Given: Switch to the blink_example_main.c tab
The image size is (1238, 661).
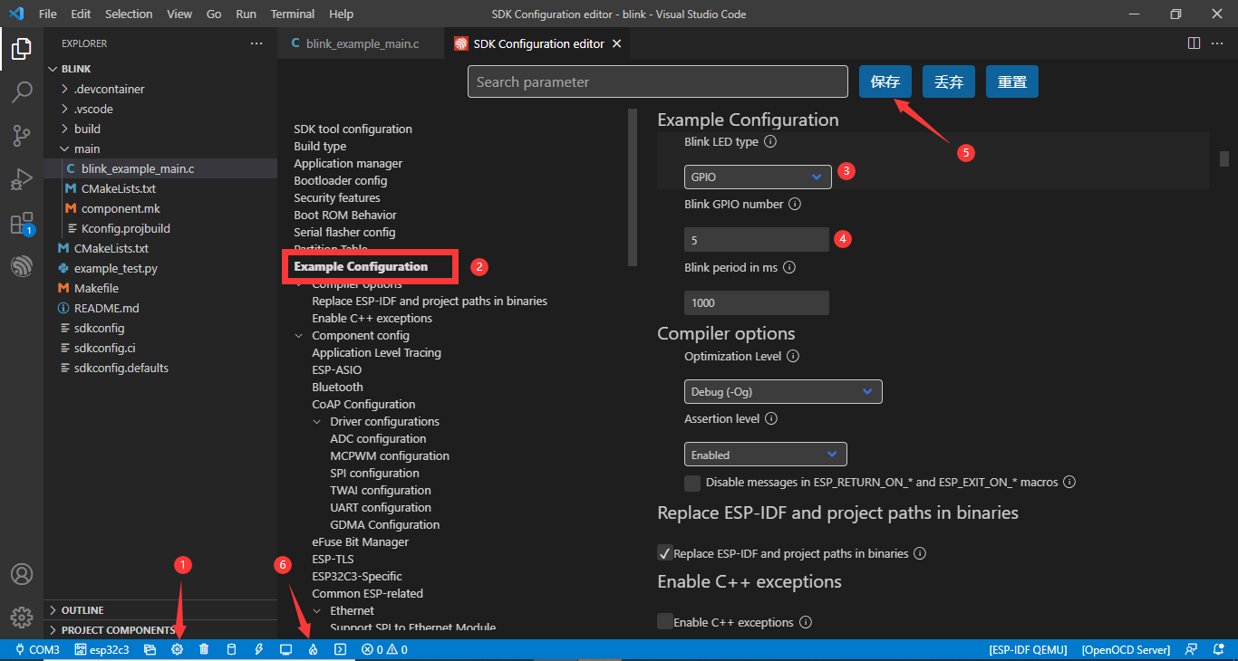Looking at the screenshot, I should (x=361, y=43).
